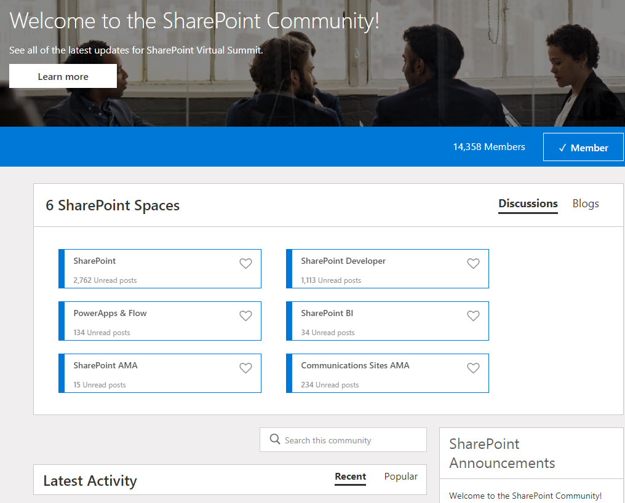Click the Learn more button
Image resolution: width=625 pixels, height=503 pixels.
pyautogui.click(x=63, y=76)
